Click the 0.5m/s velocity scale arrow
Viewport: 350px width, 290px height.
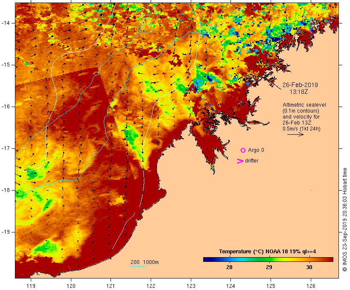click(x=295, y=134)
